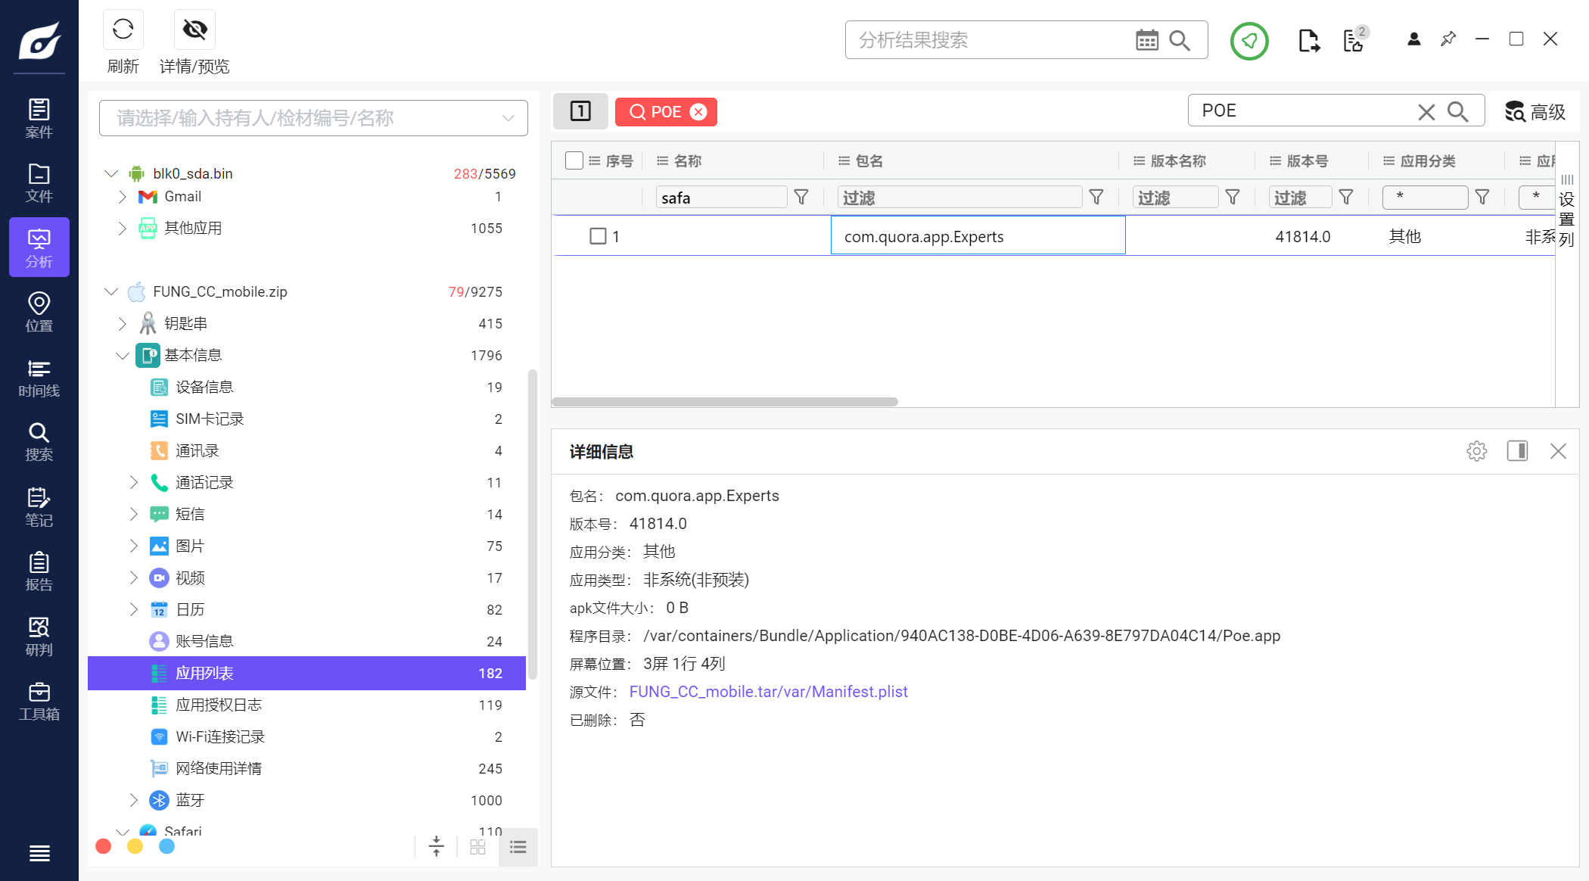Viewport: 1589px width, 881px height.
Task: Check the row 1 checkbox
Action: [598, 236]
